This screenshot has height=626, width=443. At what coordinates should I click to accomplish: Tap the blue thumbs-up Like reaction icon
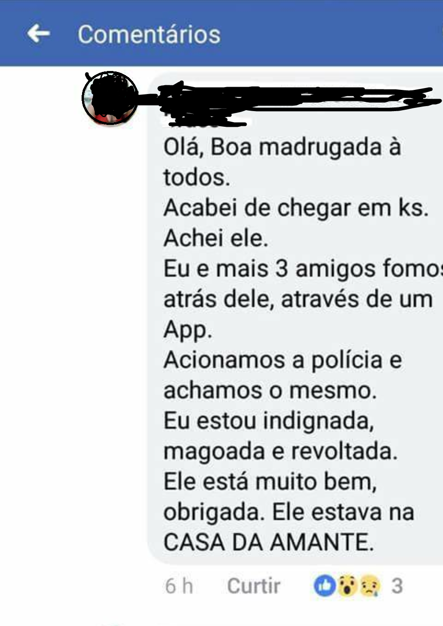pos(325,586)
